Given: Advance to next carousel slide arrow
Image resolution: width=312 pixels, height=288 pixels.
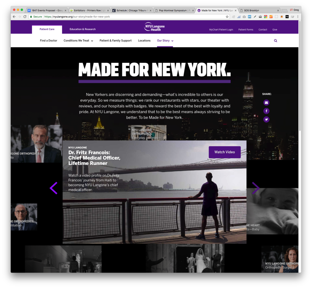Looking at the screenshot, I should [x=256, y=188].
